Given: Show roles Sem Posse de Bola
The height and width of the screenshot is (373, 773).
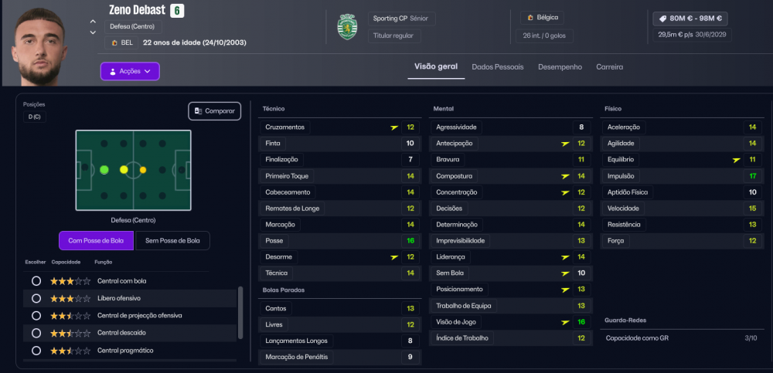Looking at the screenshot, I should pos(172,240).
